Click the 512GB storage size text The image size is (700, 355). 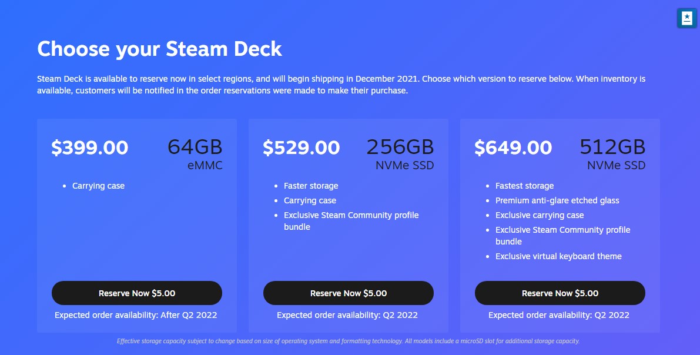point(612,147)
